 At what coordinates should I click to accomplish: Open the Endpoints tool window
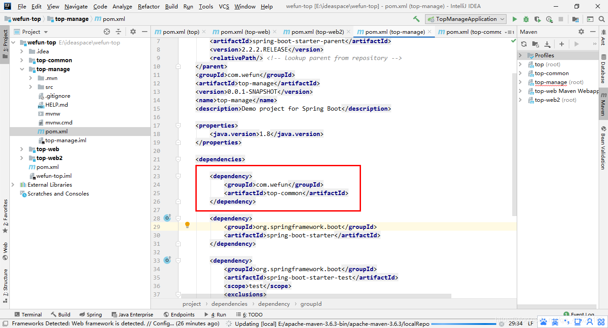point(179,314)
